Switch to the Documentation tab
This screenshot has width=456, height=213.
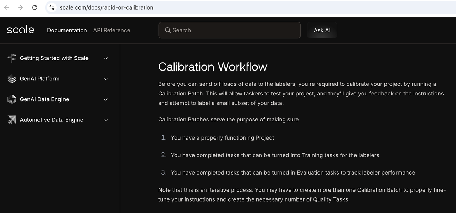click(x=67, y=30)
